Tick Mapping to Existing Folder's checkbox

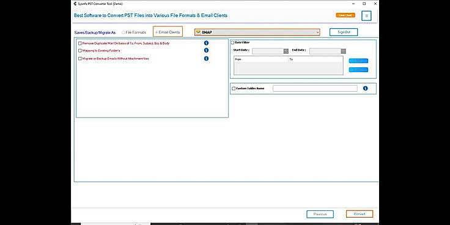click(x=80, y=51)
